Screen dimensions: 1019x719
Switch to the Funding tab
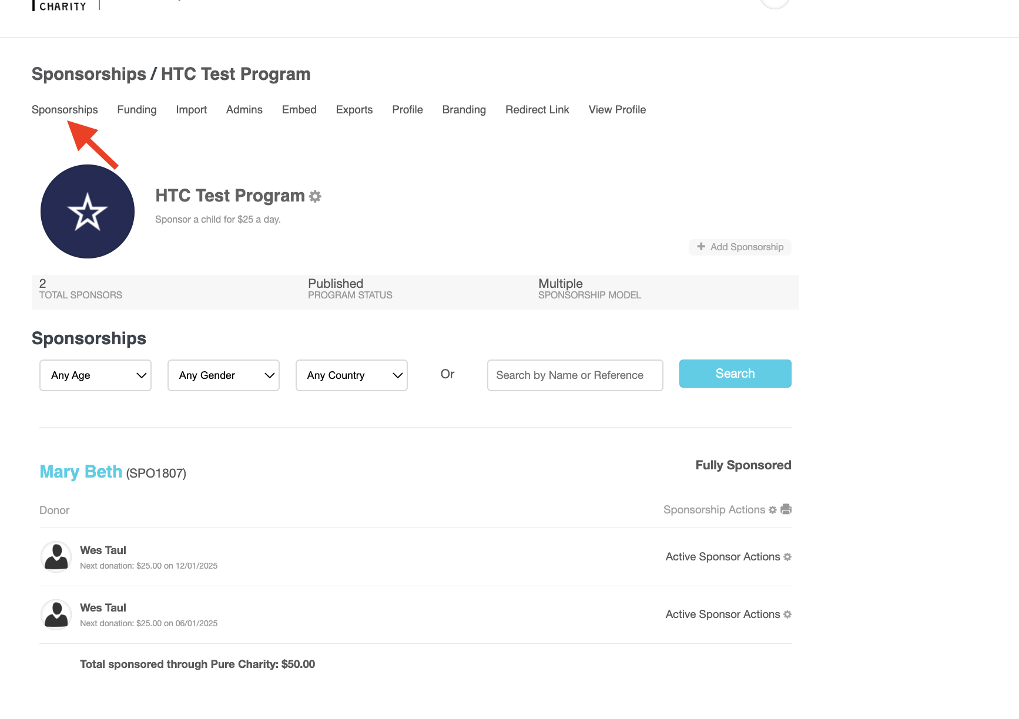(x=137, y=110)
